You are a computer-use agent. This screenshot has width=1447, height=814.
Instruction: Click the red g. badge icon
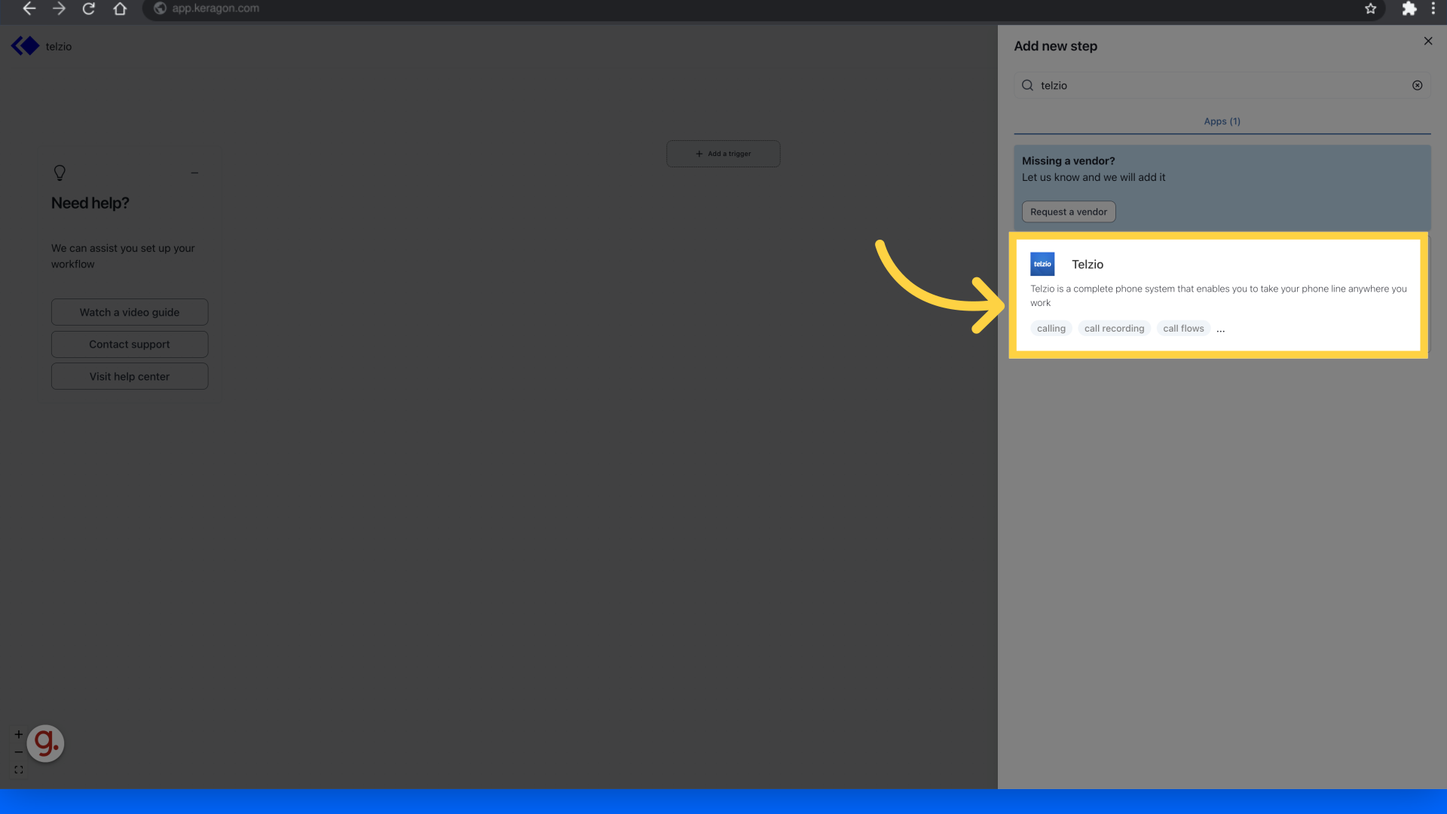(x=45, y=743)
